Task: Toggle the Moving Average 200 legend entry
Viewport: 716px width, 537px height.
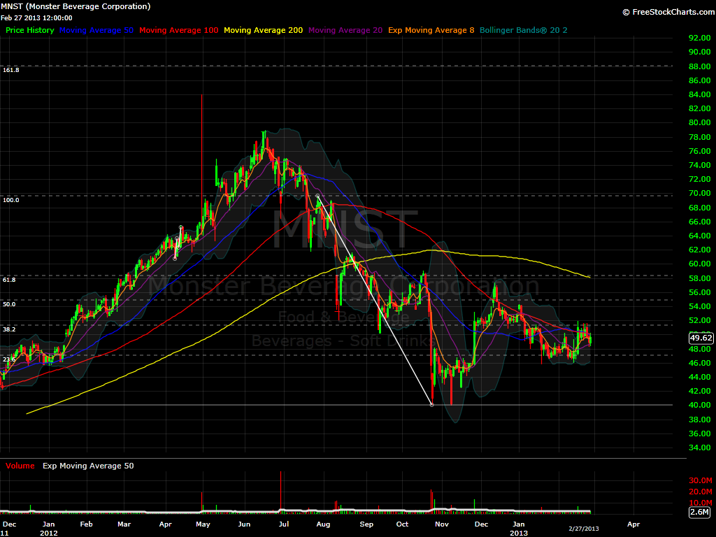Action: tap(263, 30)
